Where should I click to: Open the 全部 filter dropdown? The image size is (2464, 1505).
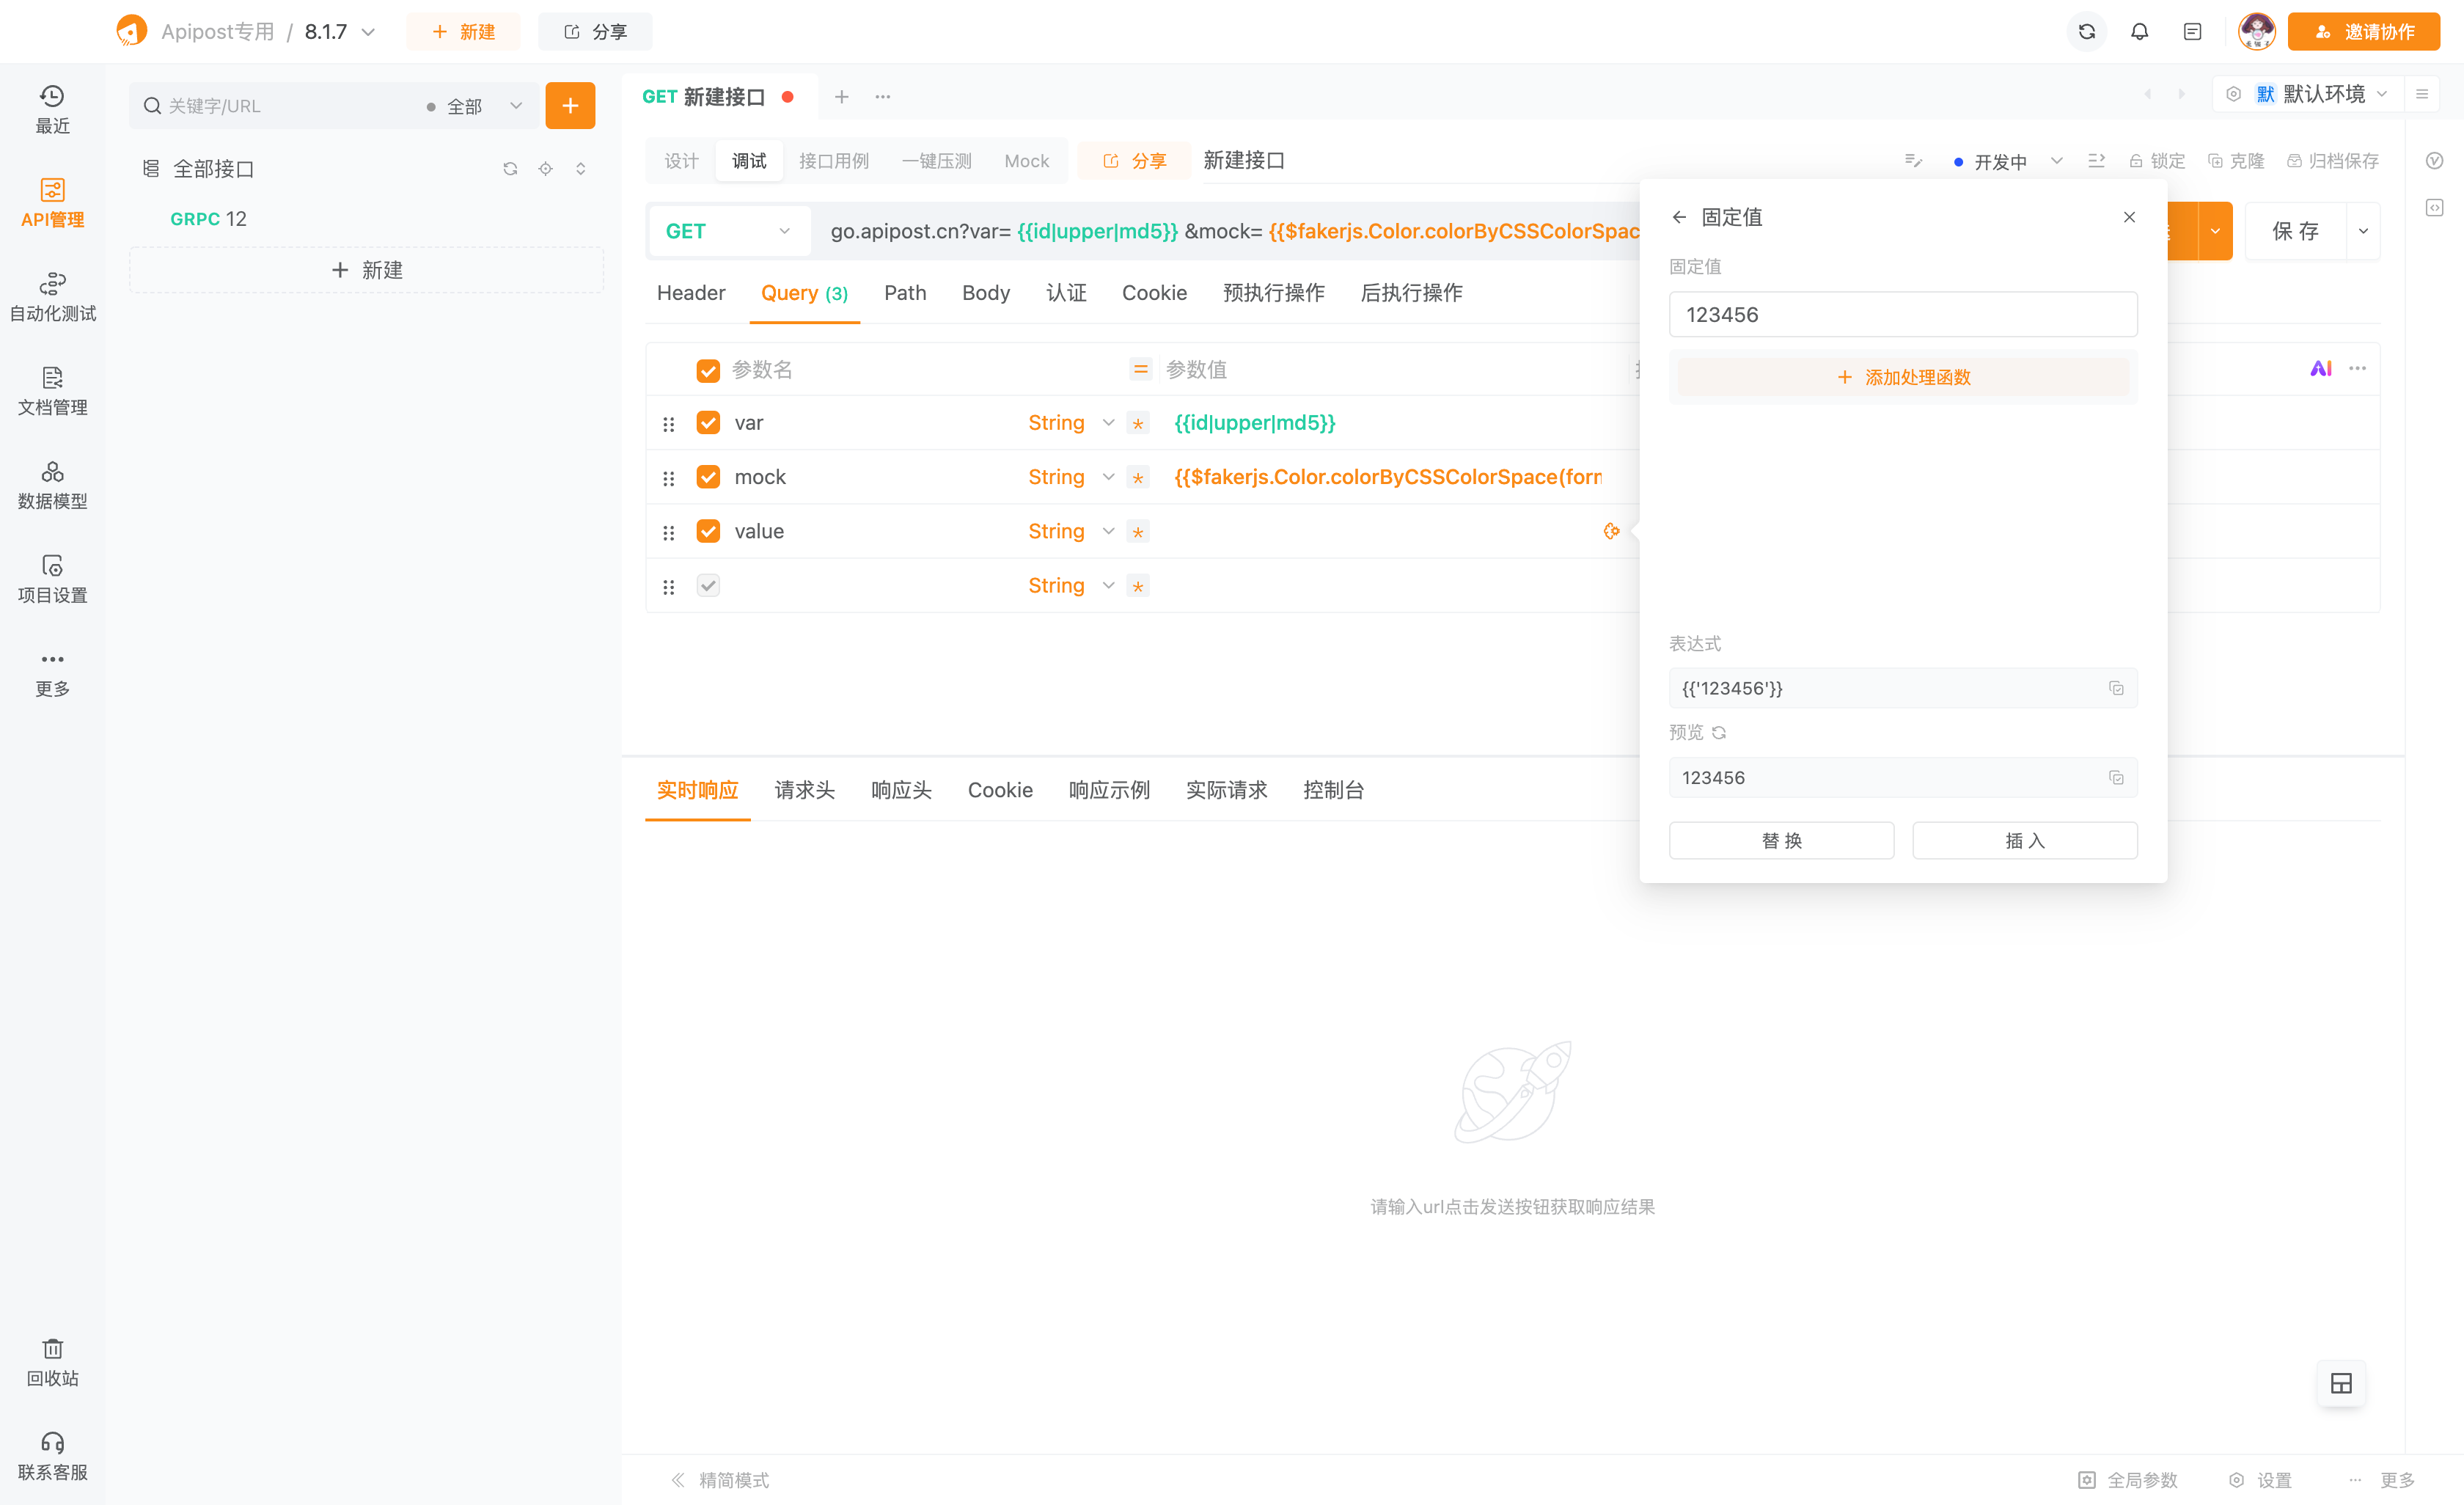pyautogui.click(x=474, y=106)
